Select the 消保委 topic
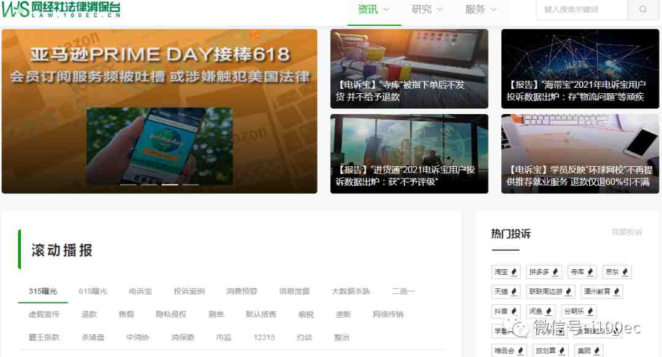662x357 pixels. point(183,337)
